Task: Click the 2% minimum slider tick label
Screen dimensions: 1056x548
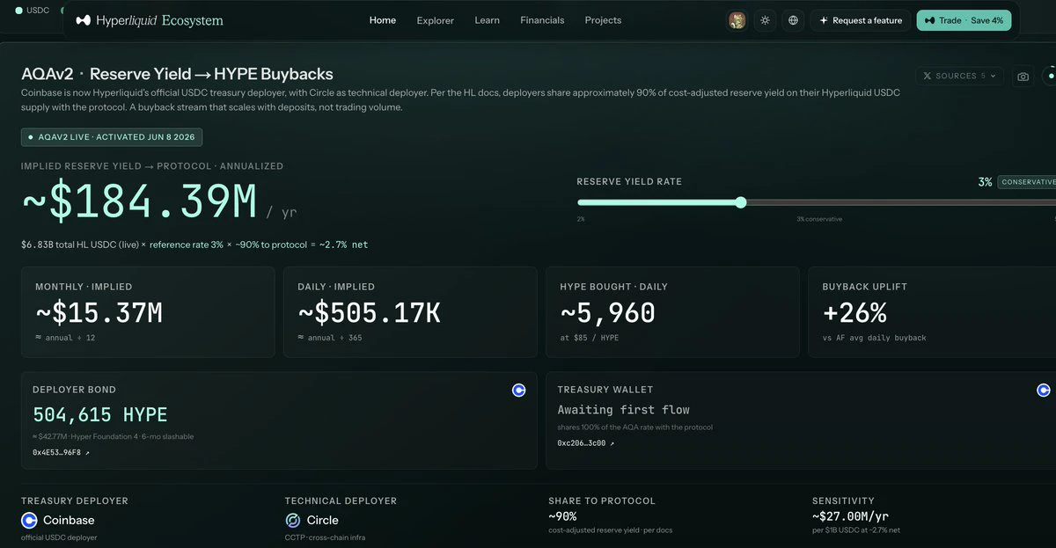Action: pyautogui.click(x=581, y=219)
